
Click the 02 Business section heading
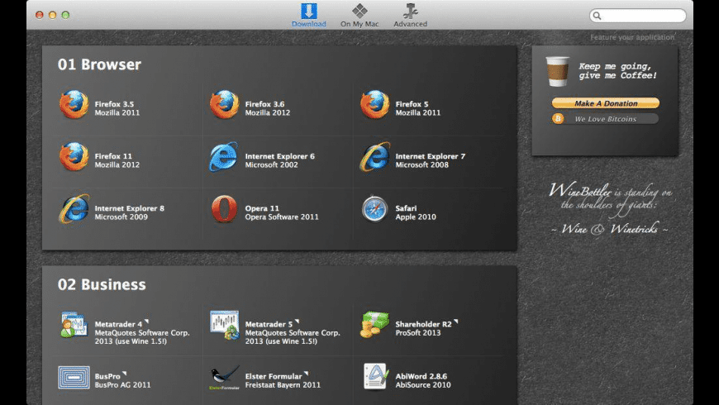[102, 285]
